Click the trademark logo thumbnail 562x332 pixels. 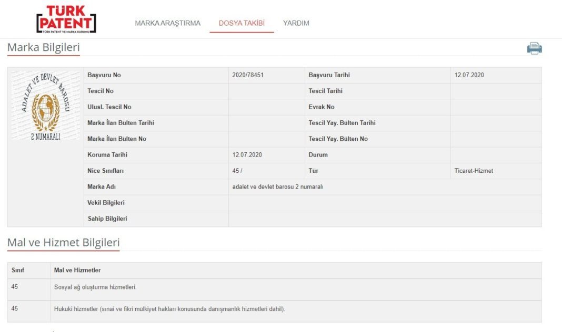[46, 106]
